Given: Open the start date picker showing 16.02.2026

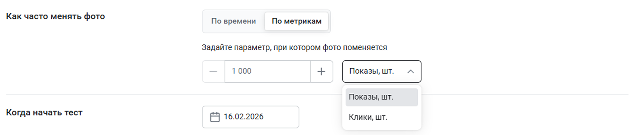Looking at the screenshot, I should (244, 117).
